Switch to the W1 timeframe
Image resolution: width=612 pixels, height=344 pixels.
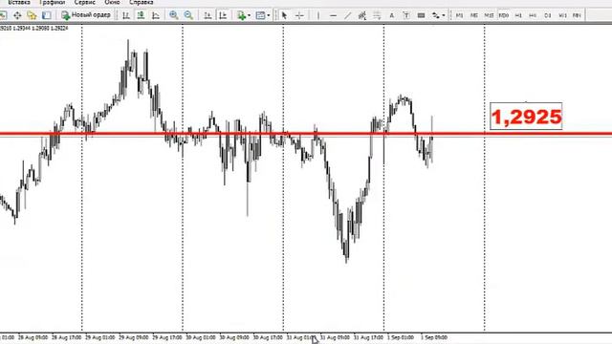click(562, 15)
